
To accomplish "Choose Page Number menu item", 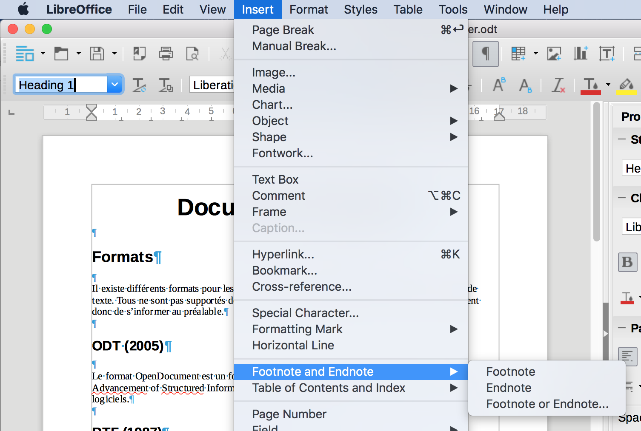I will (351, 414).
